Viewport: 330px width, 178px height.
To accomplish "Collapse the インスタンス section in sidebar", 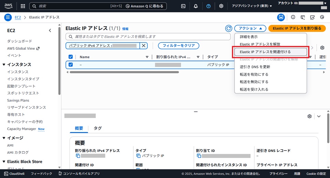I will pos(4,64).
